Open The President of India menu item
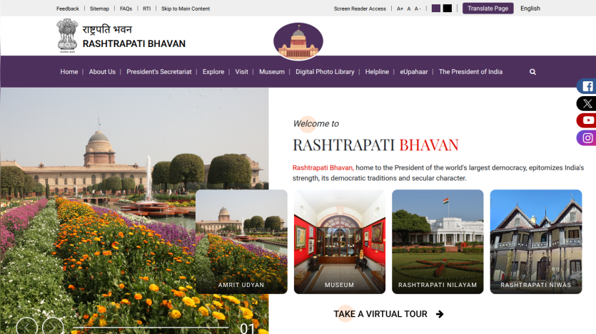596x334 pixels. pos(470,72)
